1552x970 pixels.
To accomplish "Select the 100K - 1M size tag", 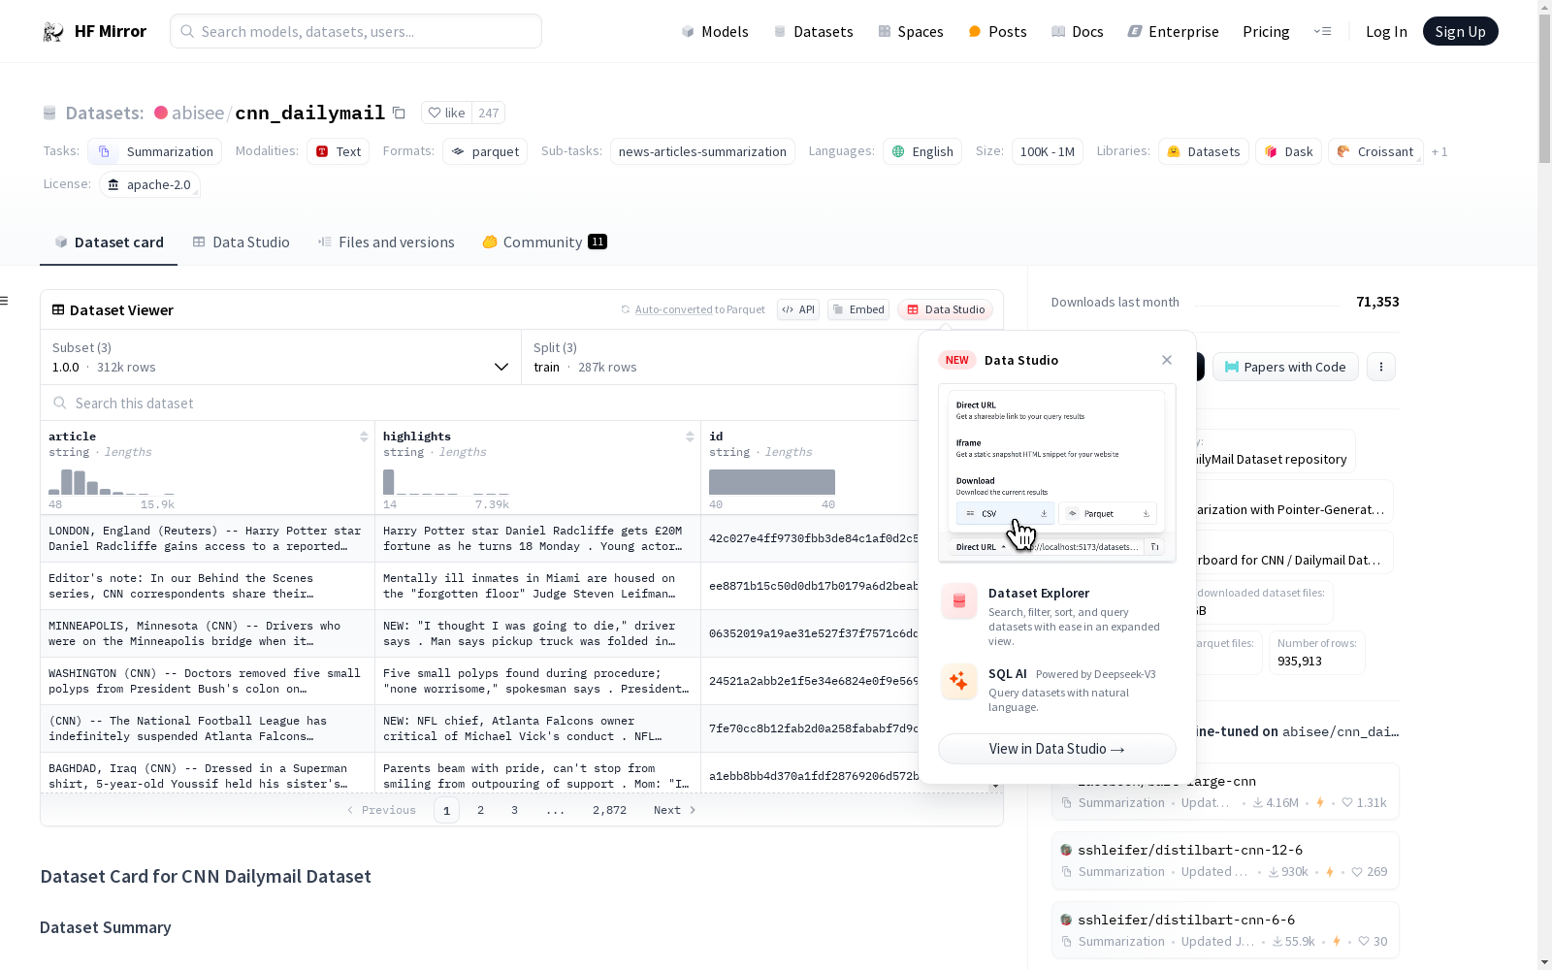I will [x=1048, y=151].
